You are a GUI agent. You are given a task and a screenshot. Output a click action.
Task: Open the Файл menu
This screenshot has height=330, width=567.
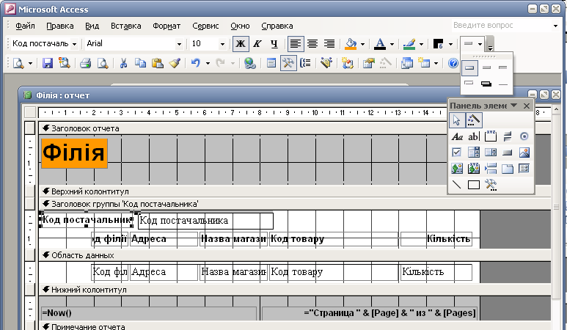pos(25,26)
